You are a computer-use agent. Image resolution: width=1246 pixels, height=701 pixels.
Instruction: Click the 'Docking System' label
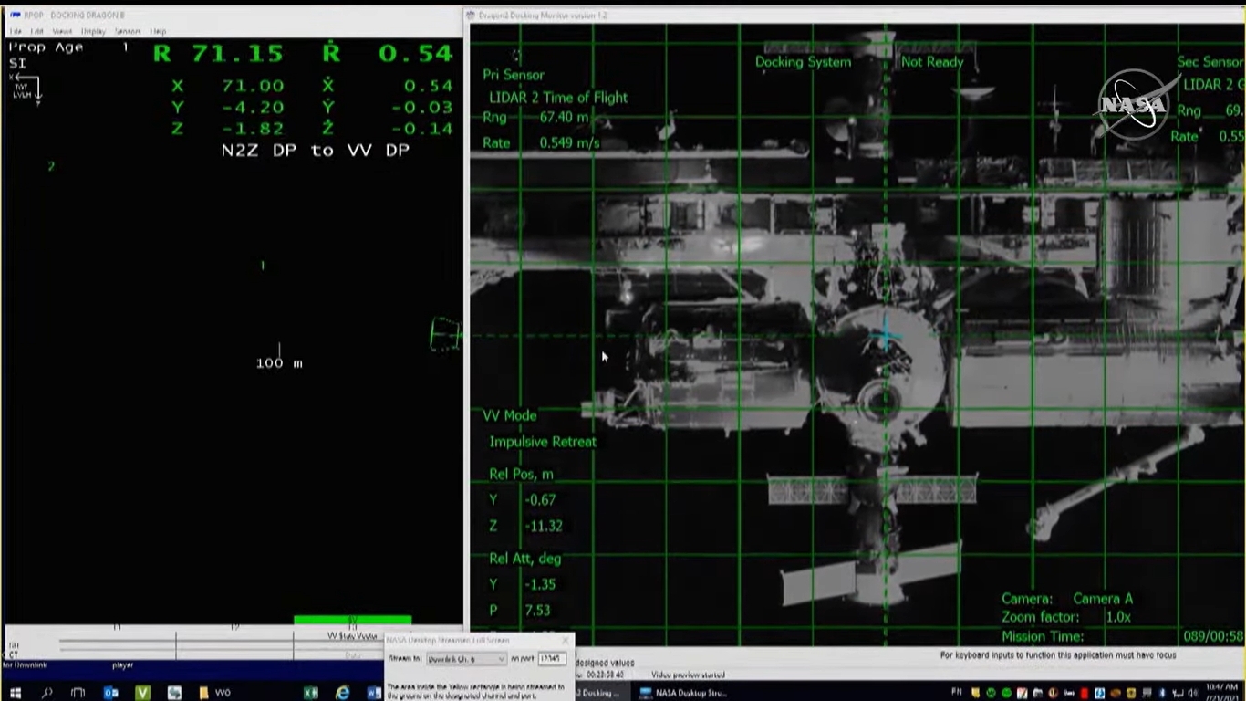(803, 62)
